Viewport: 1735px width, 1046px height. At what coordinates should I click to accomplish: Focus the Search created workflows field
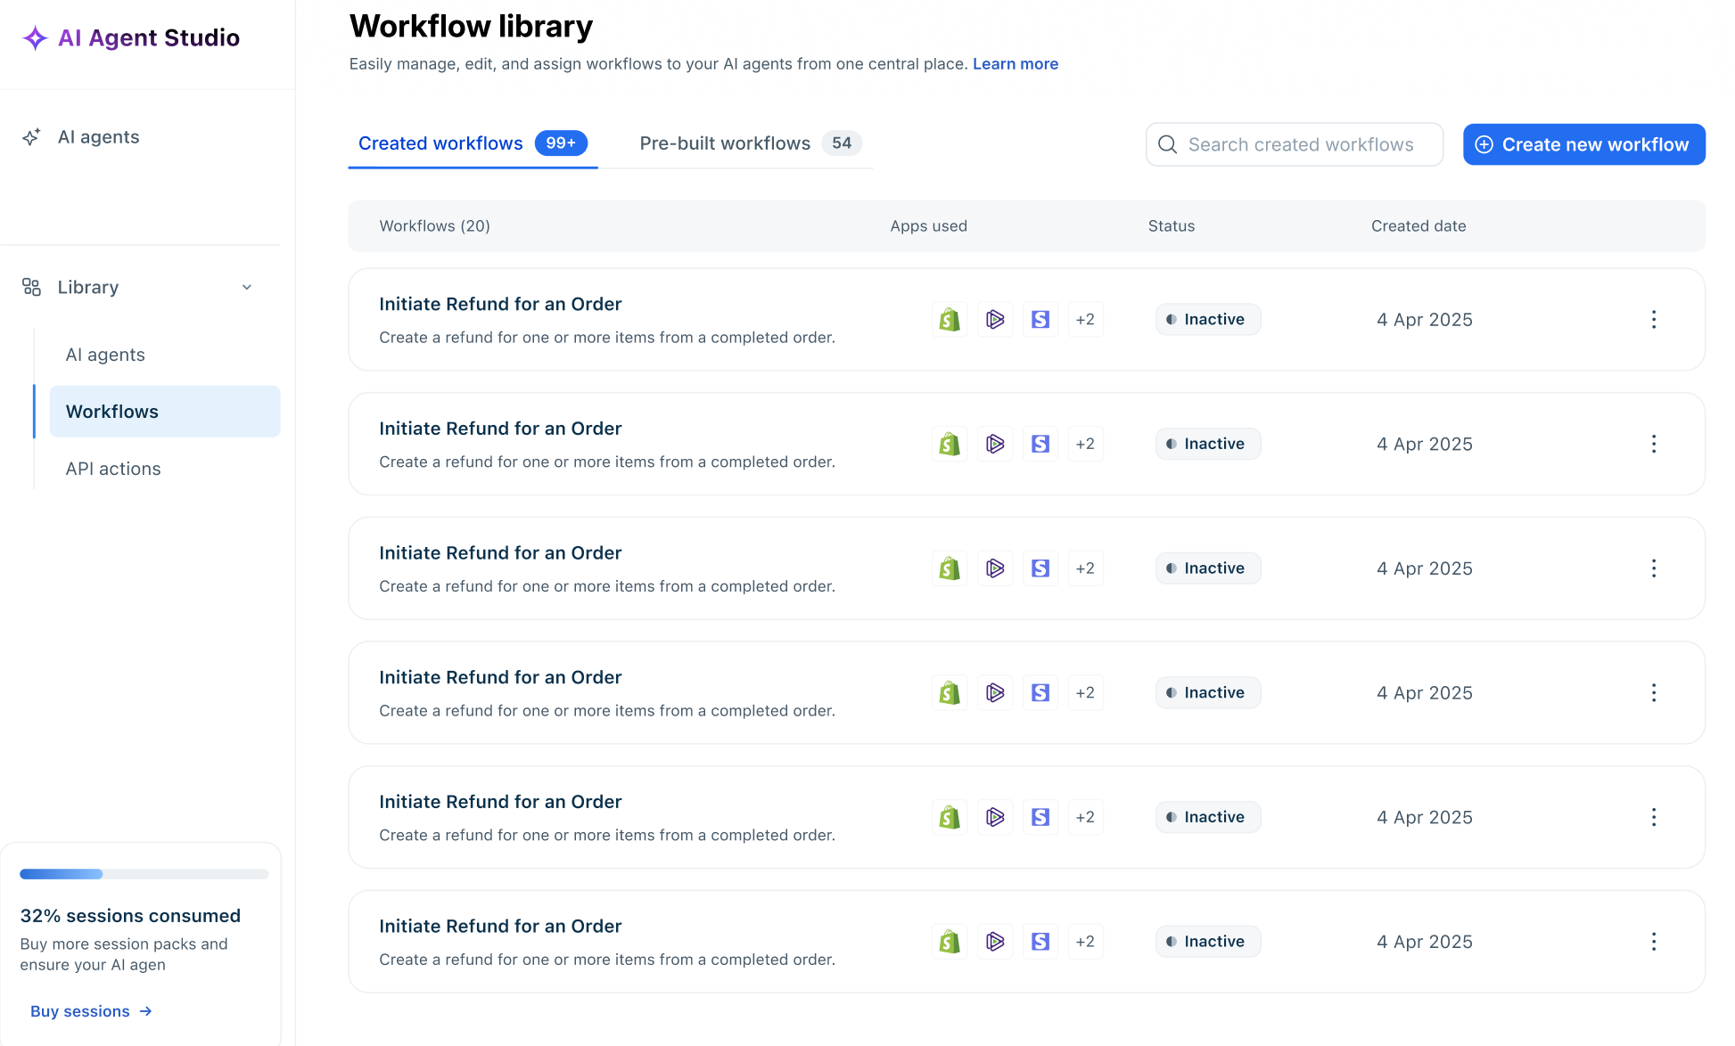tap(1302, 144)
